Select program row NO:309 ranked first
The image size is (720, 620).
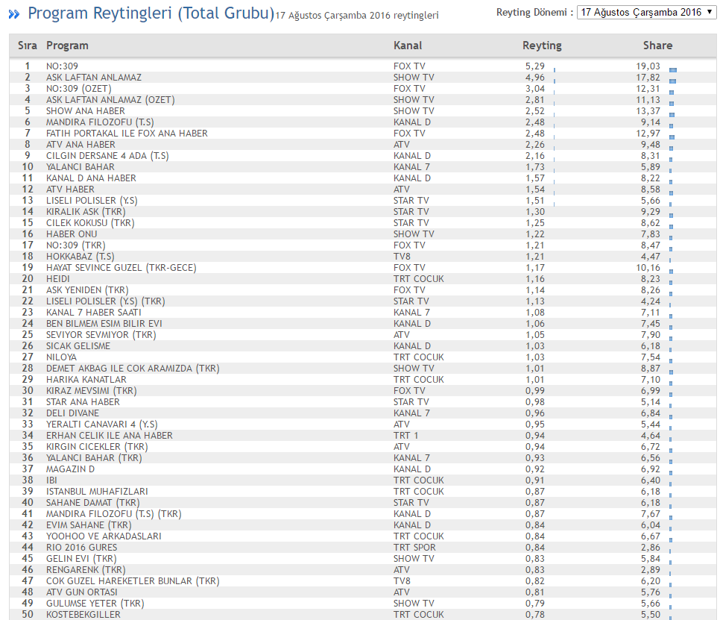[x=62, y=66]
